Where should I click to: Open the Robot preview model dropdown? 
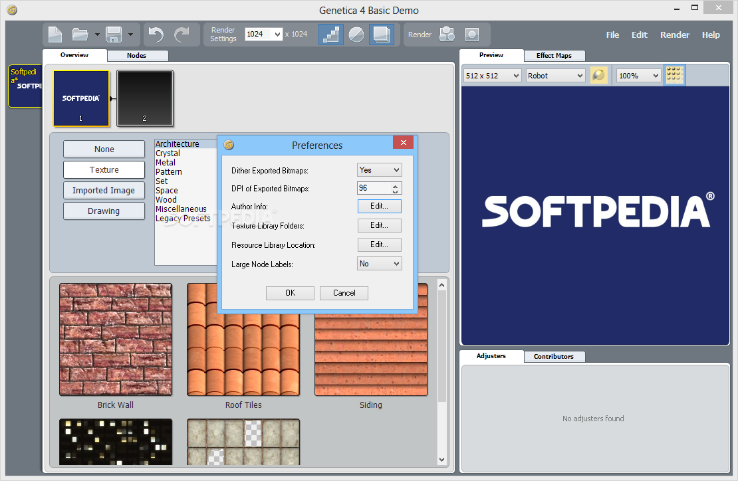tap(555, 76)
